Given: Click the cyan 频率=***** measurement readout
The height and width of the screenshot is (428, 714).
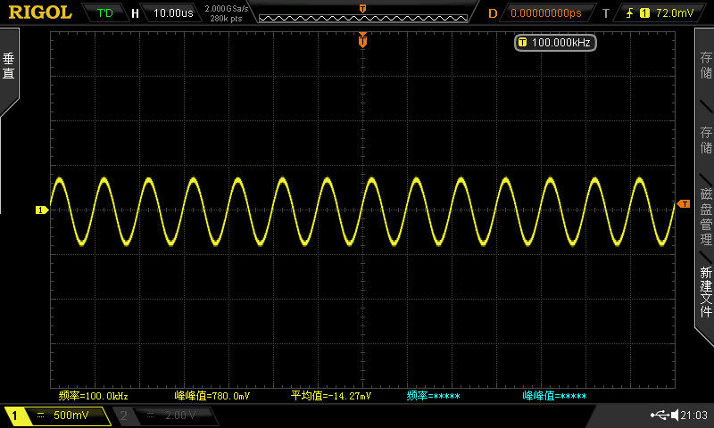Looking at the screenshot, I should pos(433,396).
